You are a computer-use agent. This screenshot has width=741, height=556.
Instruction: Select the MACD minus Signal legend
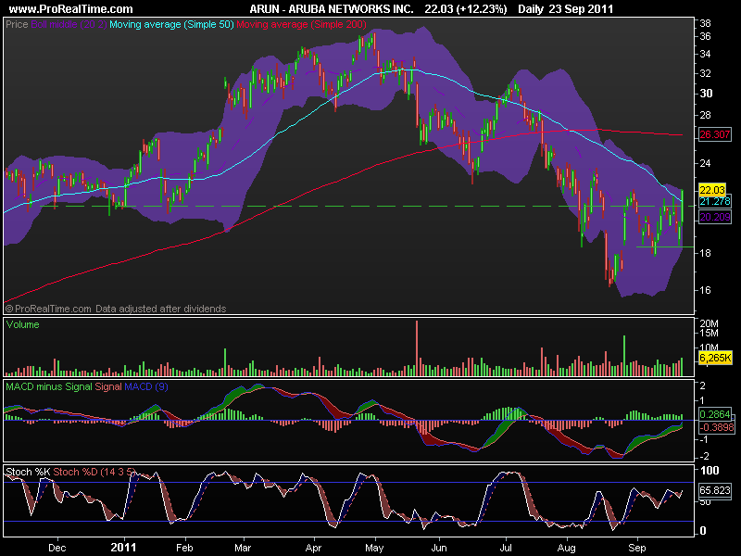[49, 386]
